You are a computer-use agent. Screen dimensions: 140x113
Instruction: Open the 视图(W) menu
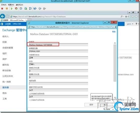11,5
